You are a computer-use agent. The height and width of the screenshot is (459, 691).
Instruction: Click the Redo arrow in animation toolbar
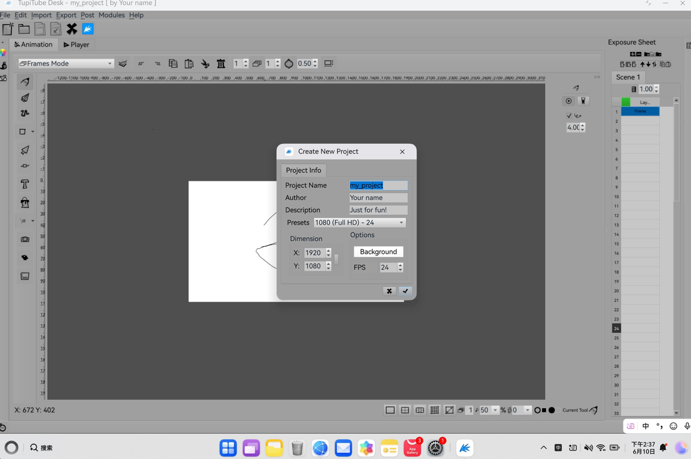click(x=157, y=64)
